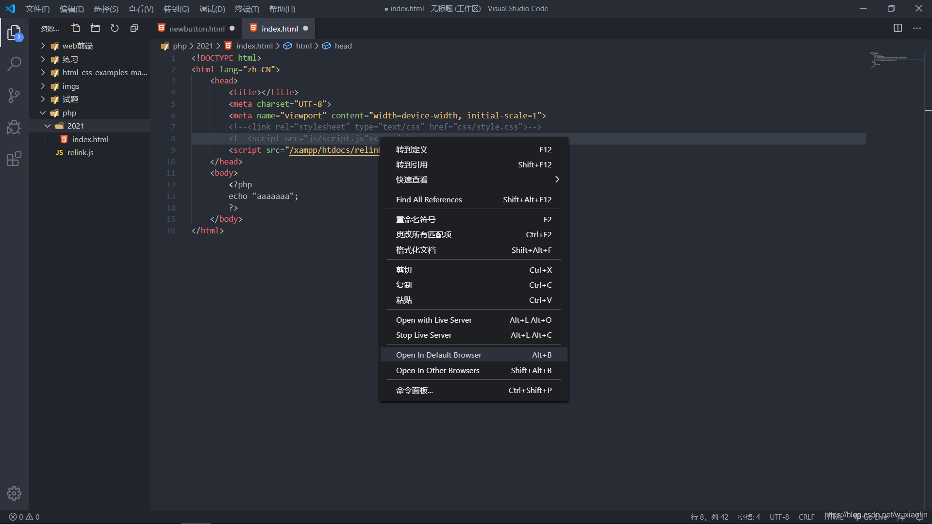Expand the 试题 folder

click(43, 99)
